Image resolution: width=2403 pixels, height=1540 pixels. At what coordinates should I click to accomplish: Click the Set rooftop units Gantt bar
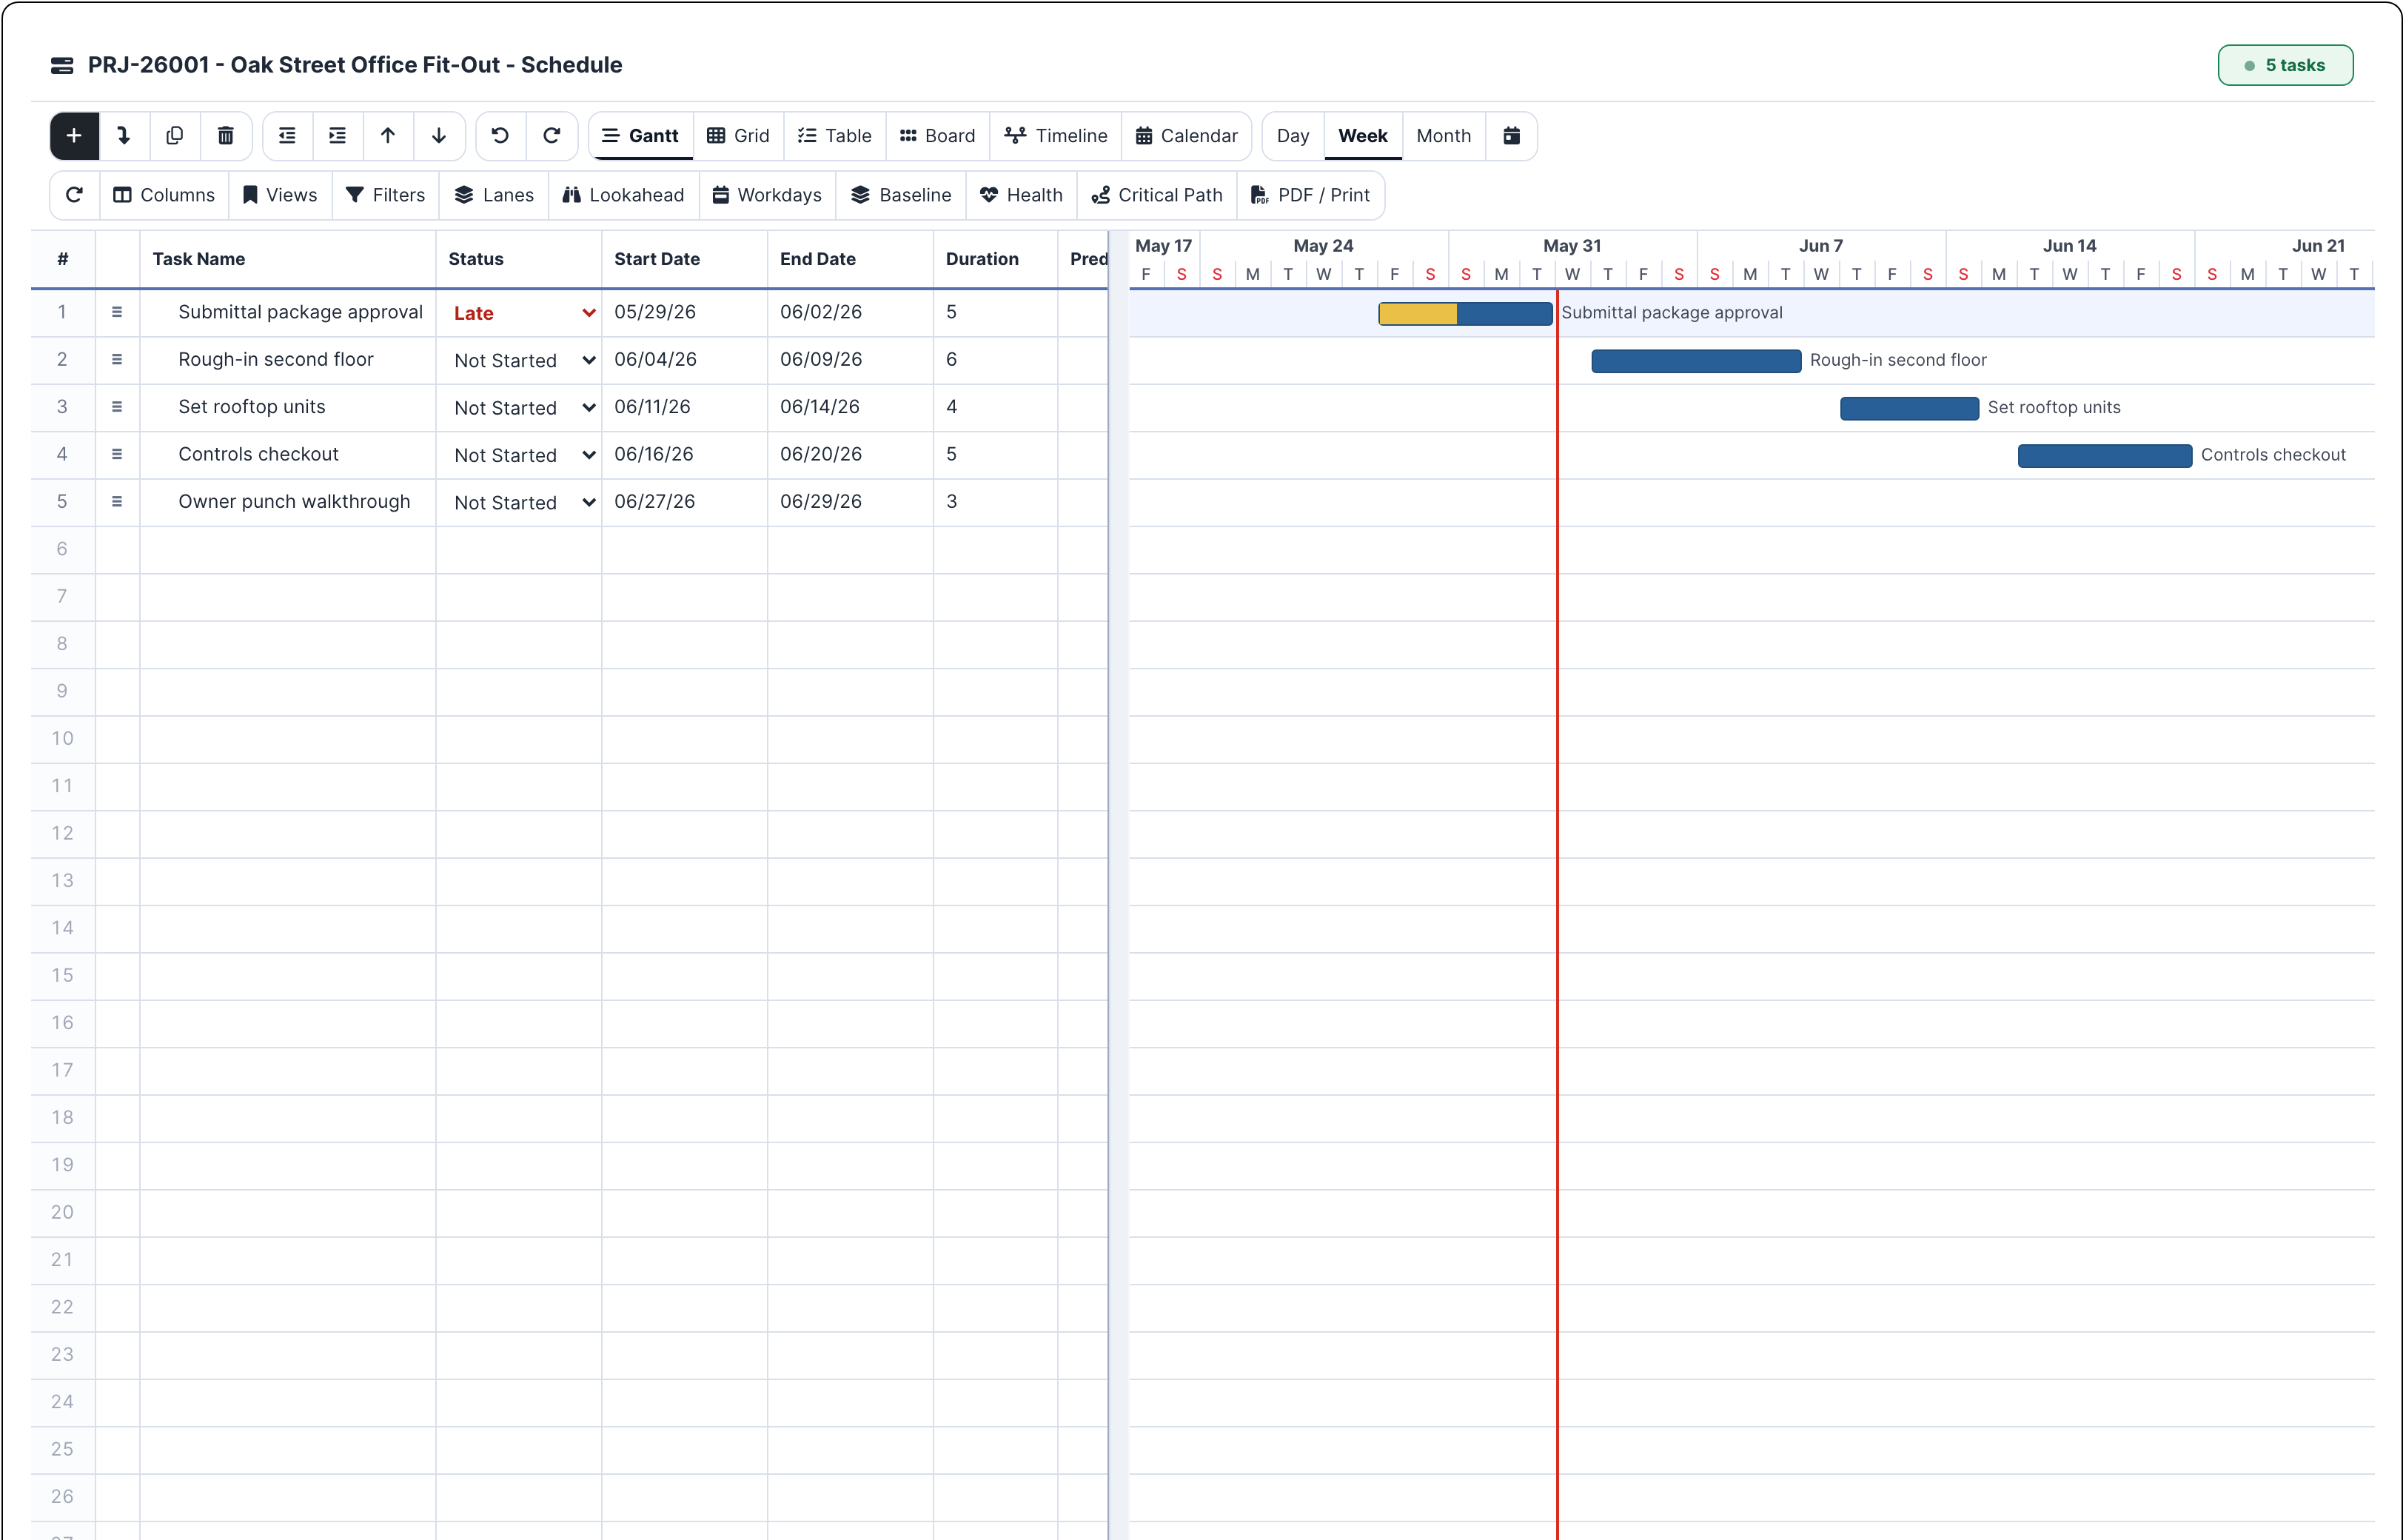pyautogui.click(x=1909, y=408)
